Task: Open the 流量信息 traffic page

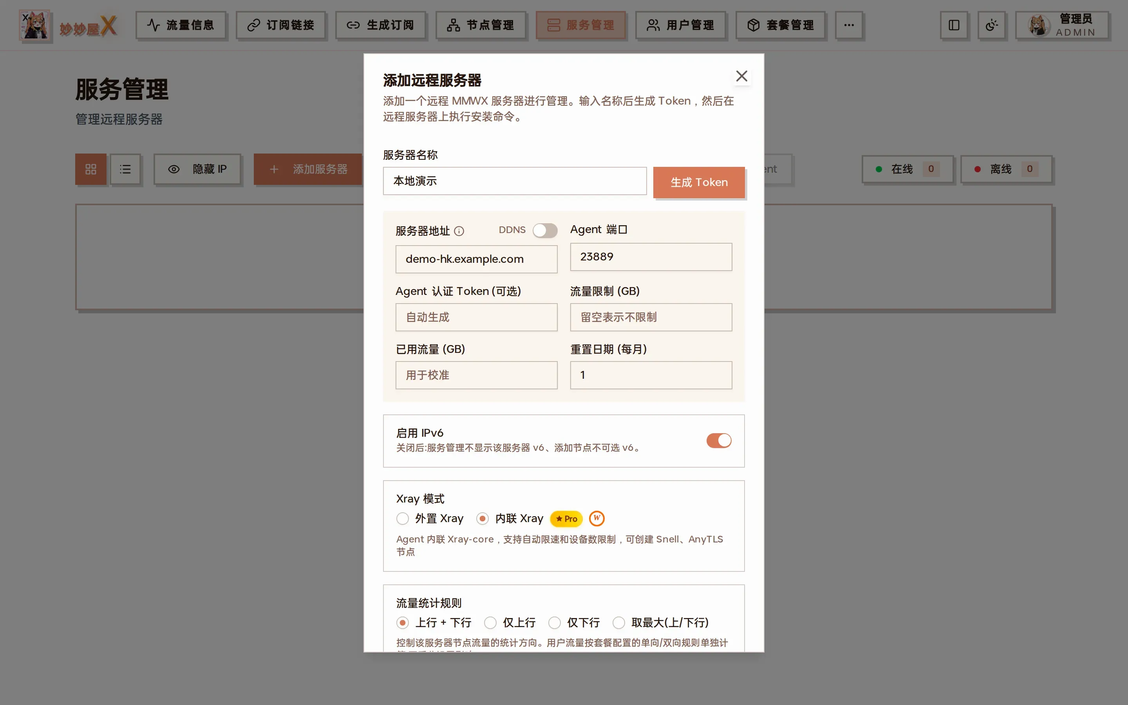Action: pyautogui.click(x=181, y=25)
